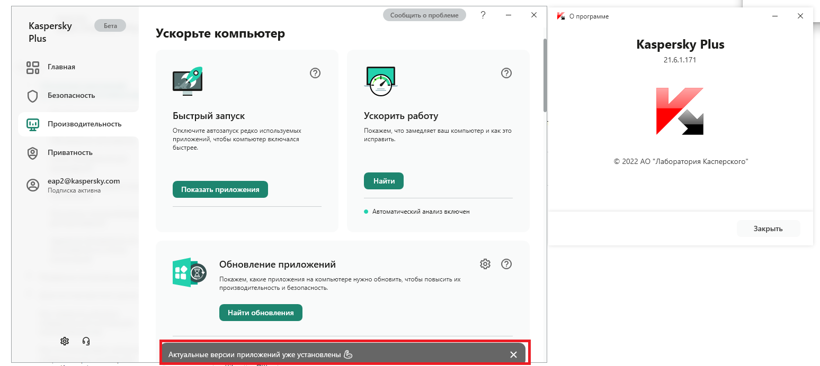820x366 pixels.
Task: Click the Подписка активна status text
Action: [x=74, y=190]
